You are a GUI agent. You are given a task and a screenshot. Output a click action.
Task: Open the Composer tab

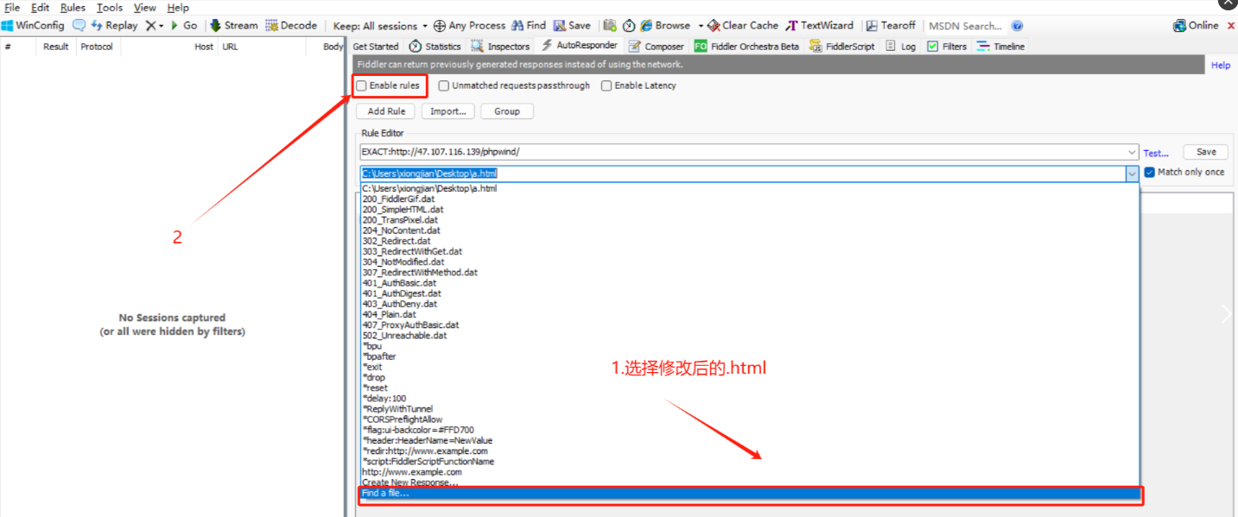coord(656,47)
